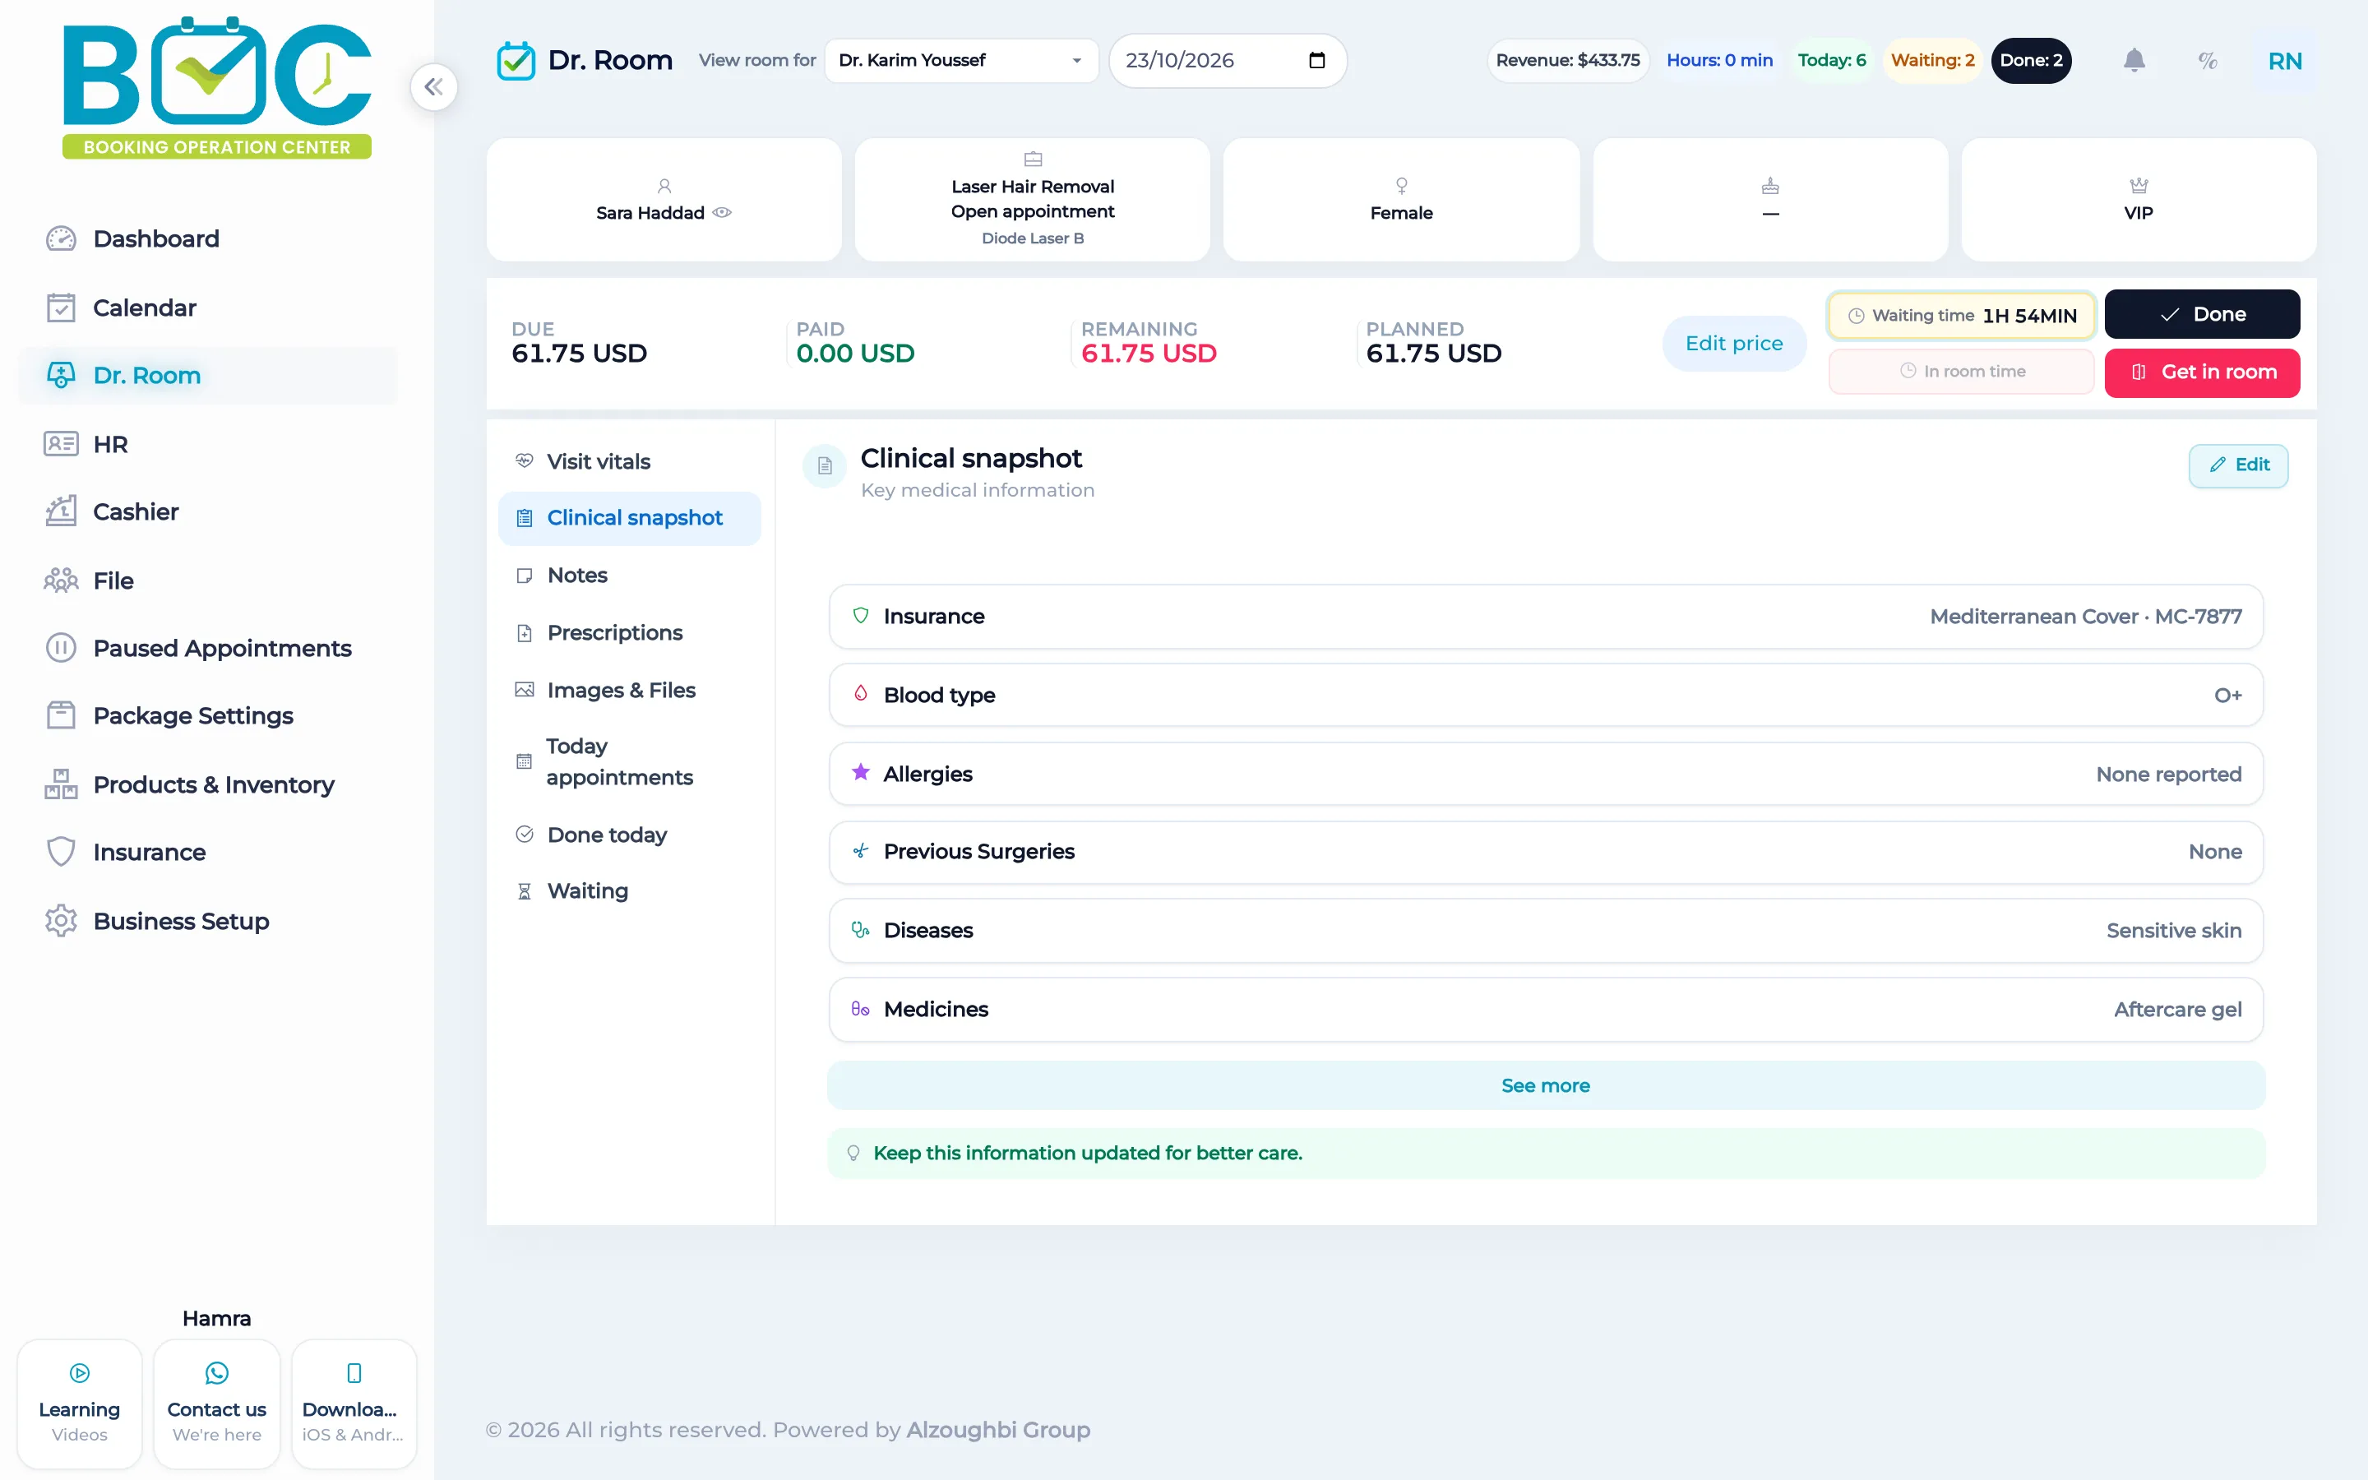Click the Package Settings box icon
The width and height of the screenshot is (2368, 1480).
coord(61,715)
